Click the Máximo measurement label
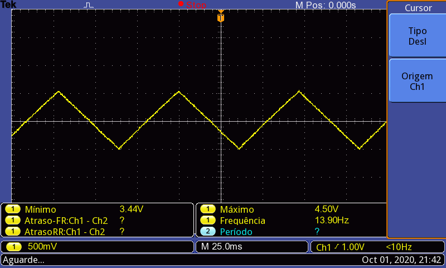 point(236,209)
